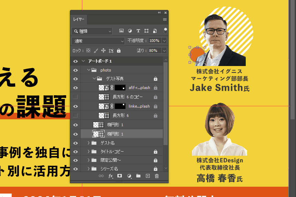The height and width of the screenshot is (197, 296).
Task: Filter layers by pixel image icon
Action: point(121,31)
